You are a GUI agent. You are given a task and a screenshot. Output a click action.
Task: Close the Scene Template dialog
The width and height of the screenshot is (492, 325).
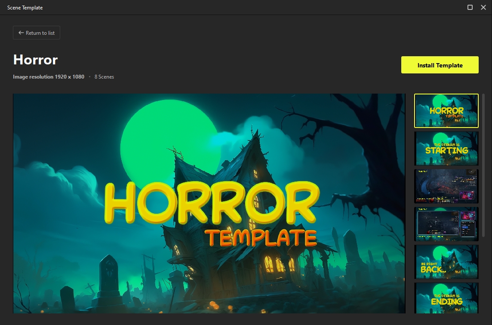coord(483,7)
